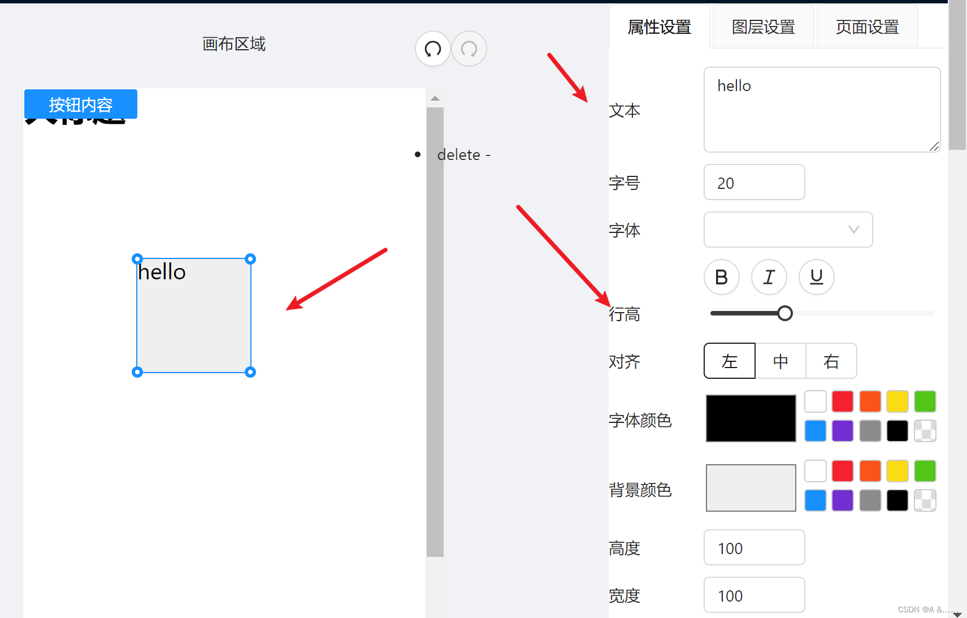
Task: Click the 文本 textarea containing hello
Action: 822,110
